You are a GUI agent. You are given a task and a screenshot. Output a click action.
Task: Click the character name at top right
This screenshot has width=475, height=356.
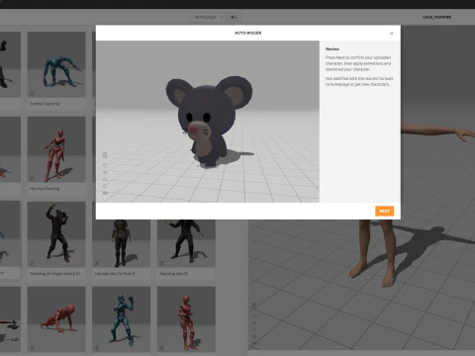(x=436, y=17)
